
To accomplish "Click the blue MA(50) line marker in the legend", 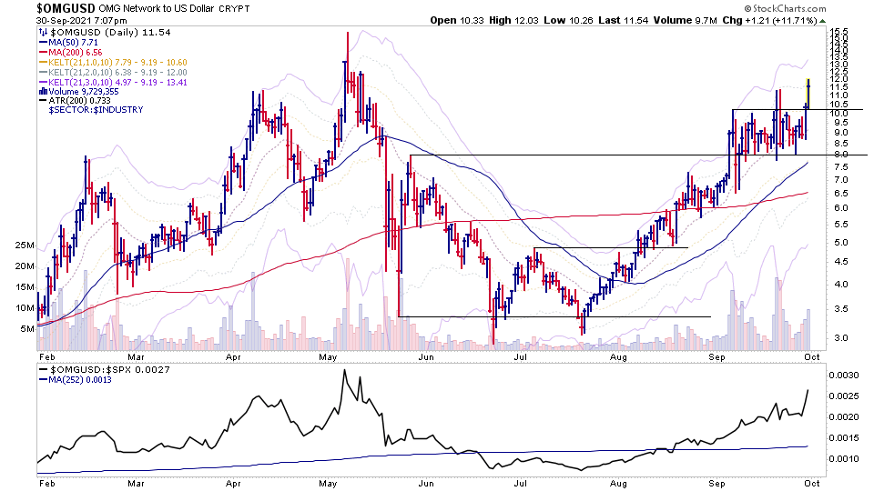I will coord(43,43).
